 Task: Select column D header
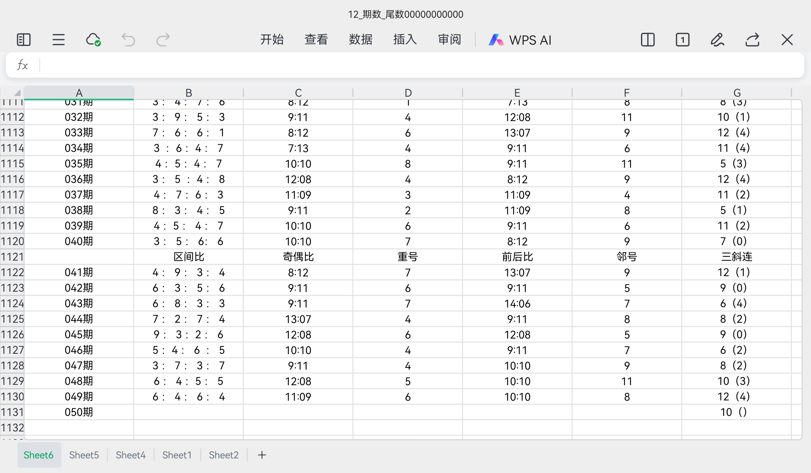tap(408, 93)
